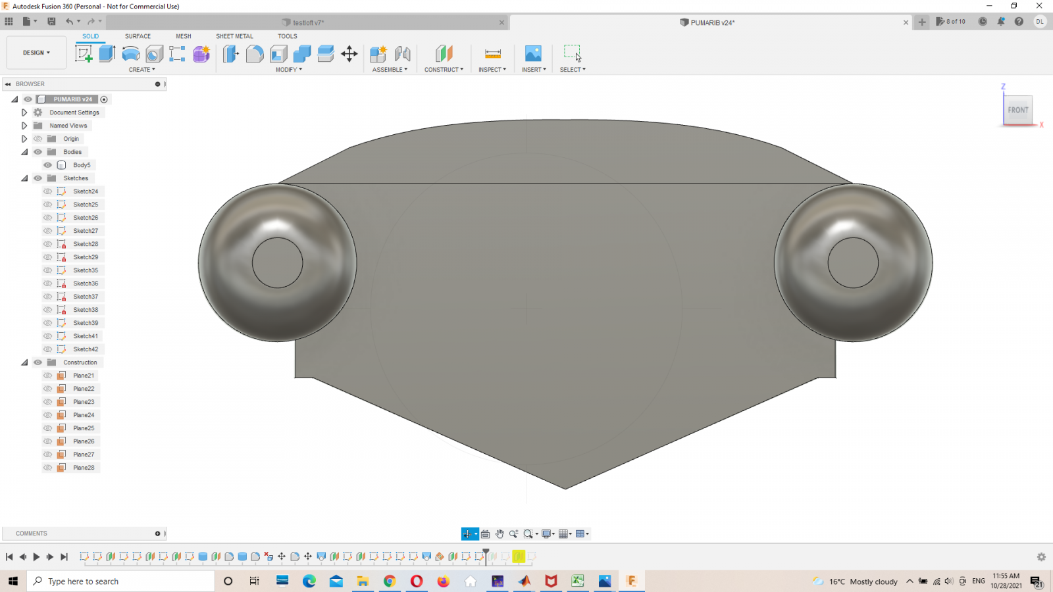Toggle visibility of Body5
Image resolution: width=1053 pixels, height=592 pixels.
48,165
